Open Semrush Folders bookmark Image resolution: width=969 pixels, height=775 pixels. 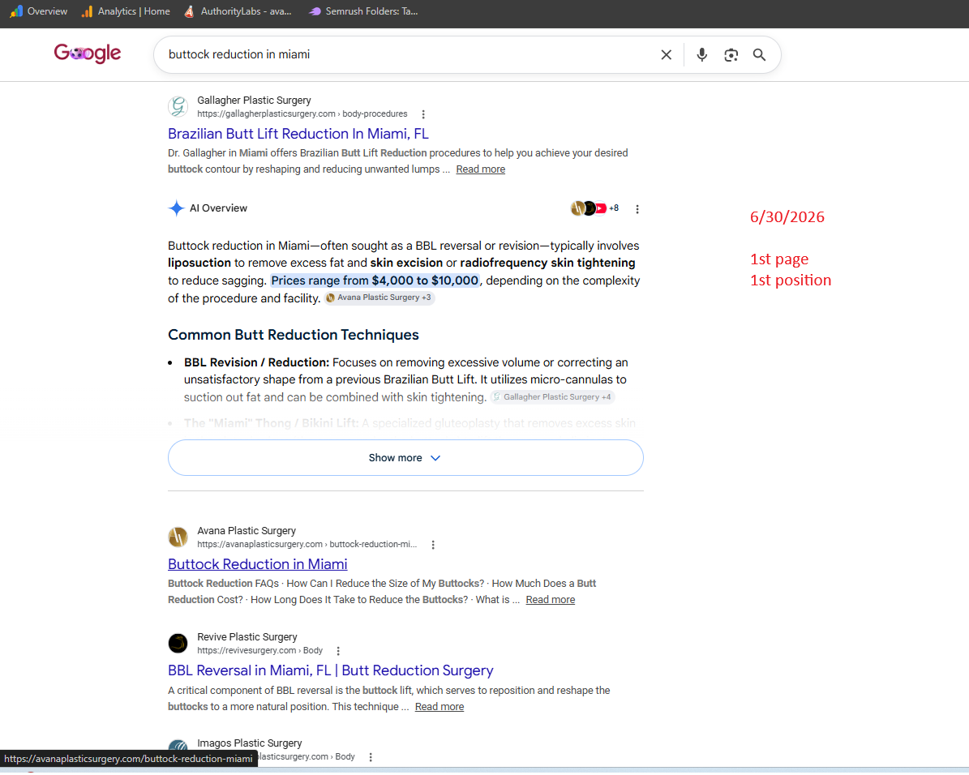tap(363, 11)
